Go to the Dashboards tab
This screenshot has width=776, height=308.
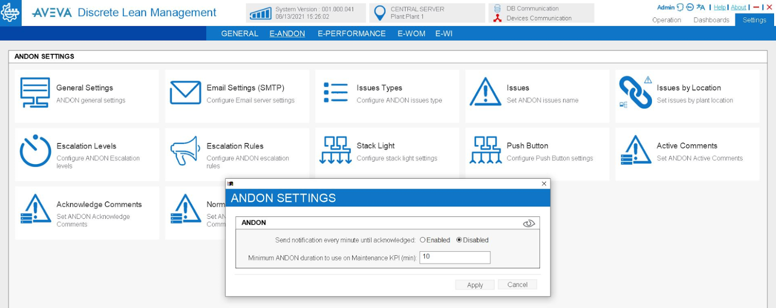pos(711,20)
